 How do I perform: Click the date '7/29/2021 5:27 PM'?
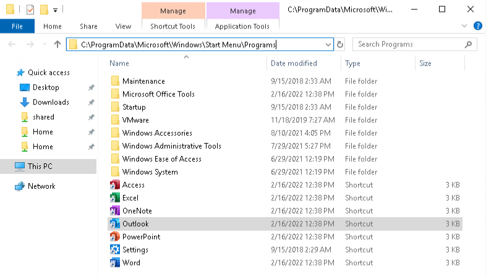coord(301,146)
